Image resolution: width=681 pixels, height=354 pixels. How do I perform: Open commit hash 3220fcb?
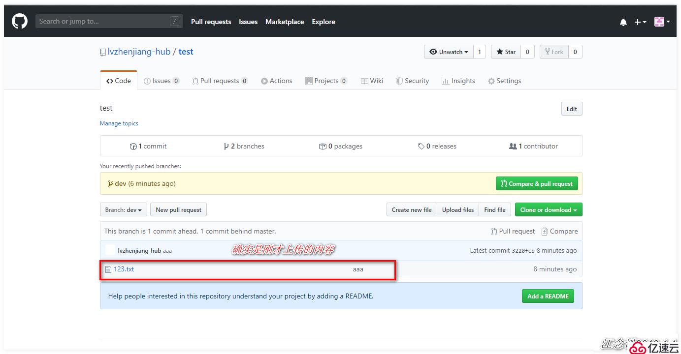click(x=523, y=250)
